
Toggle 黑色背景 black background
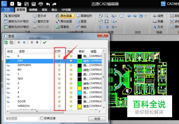(65, 16)
